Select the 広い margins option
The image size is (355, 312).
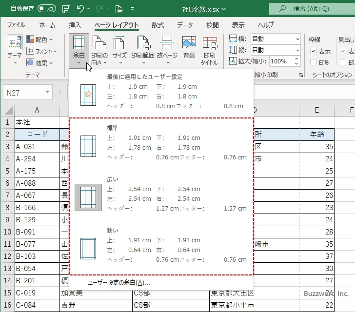point(161,195)
